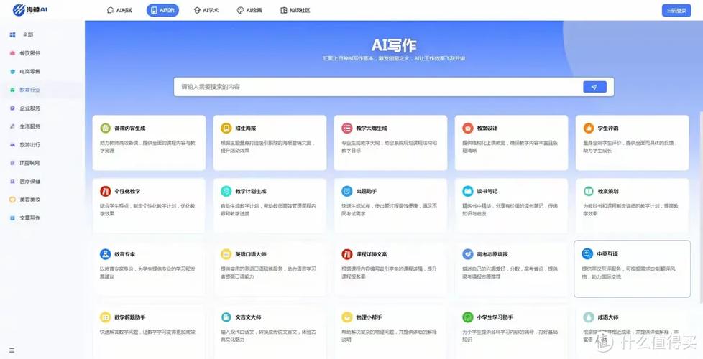Click the 教学计划生成 card icon

click(226, 192)
